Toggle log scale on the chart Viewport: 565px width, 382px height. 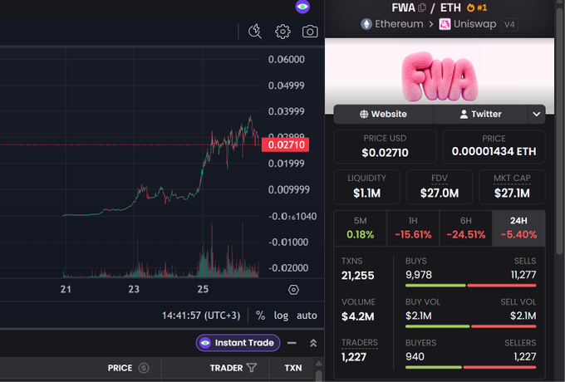pyautogui.click(x=281, y=316)
